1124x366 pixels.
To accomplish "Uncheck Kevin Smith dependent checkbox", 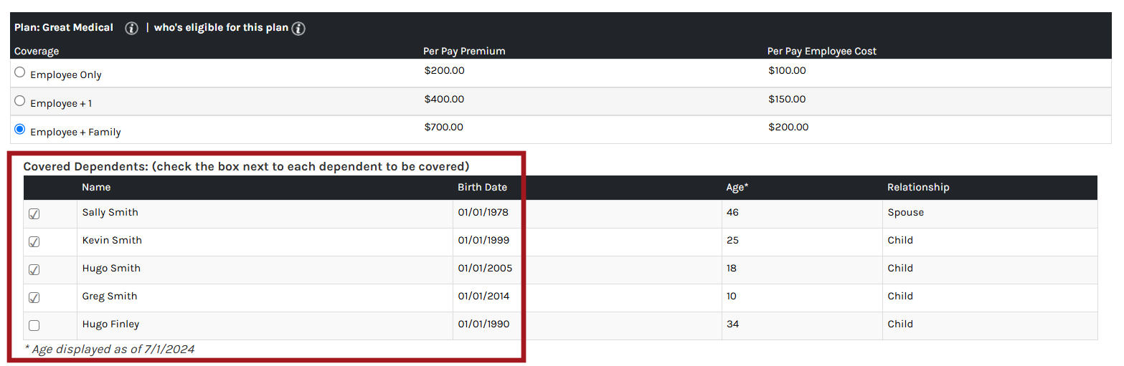I will 34,242.
